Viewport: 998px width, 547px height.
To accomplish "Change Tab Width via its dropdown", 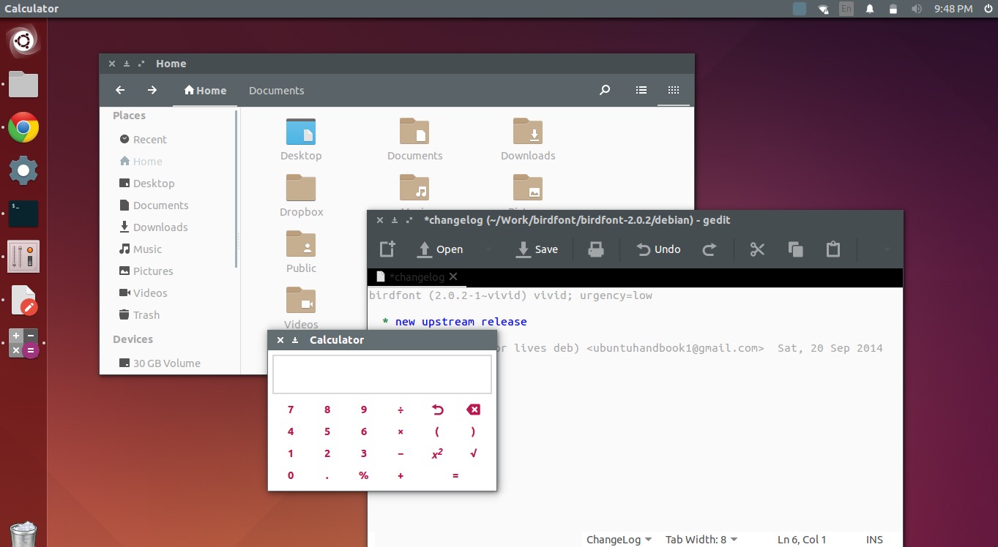I will coord(701,539).
